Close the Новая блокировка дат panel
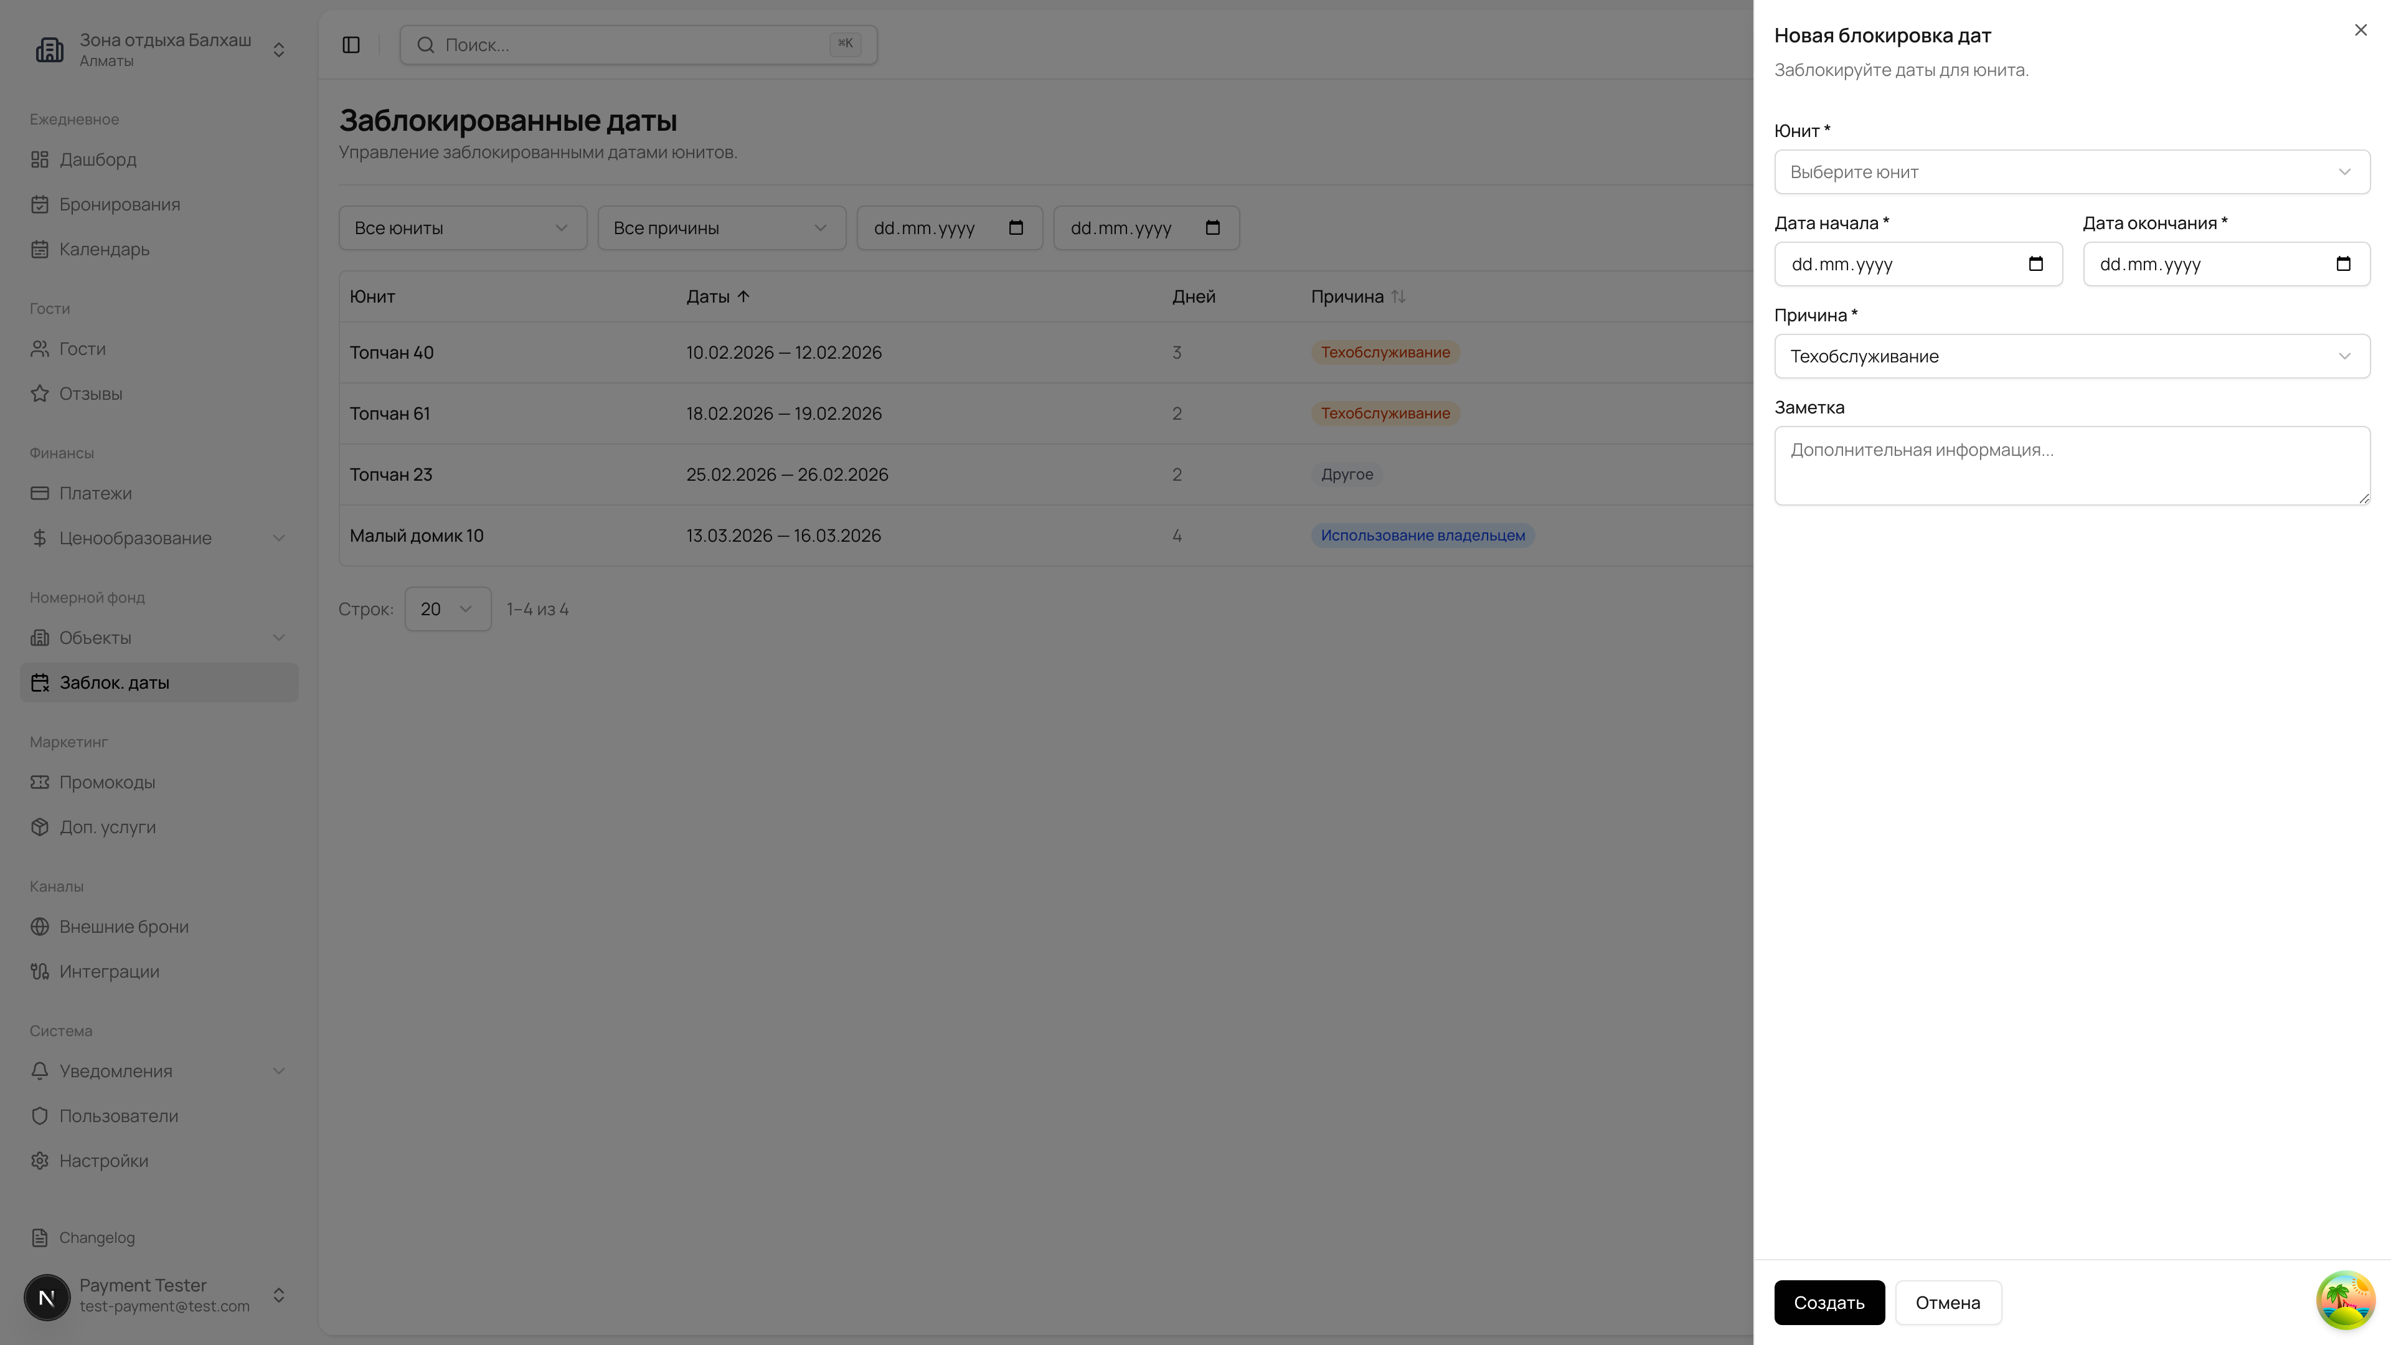 [2360, 31]
